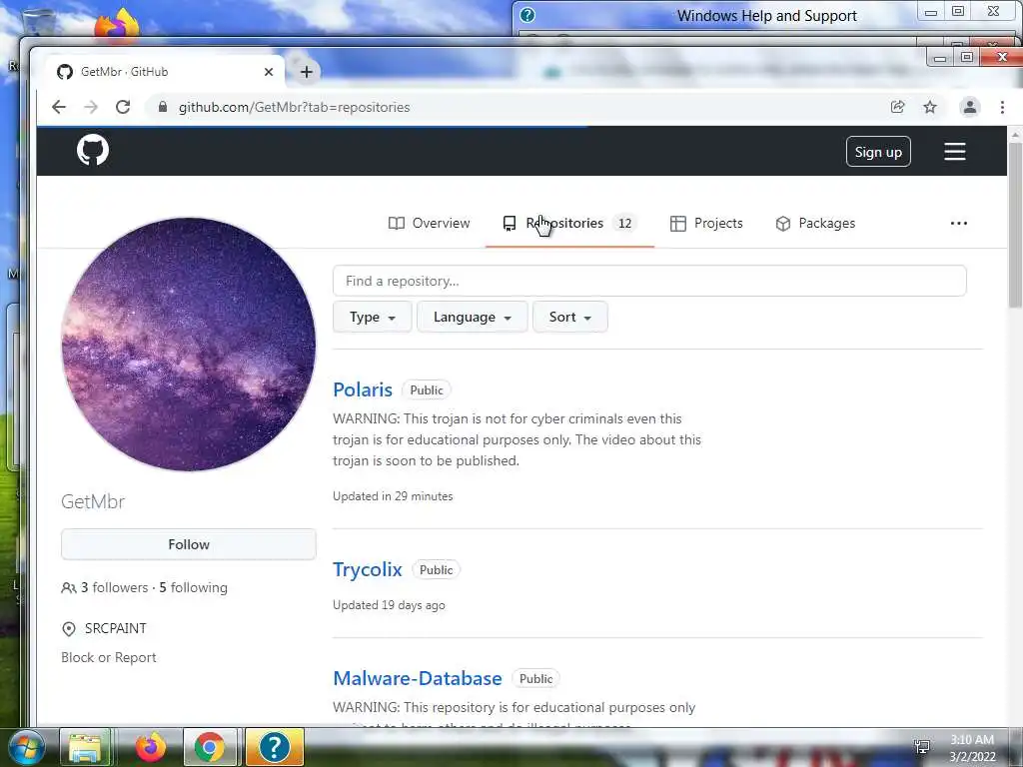Viewport: 1023px width, 767px height.
Task: Click the Windows Help and Support title bar
Action: coord(767,16)
